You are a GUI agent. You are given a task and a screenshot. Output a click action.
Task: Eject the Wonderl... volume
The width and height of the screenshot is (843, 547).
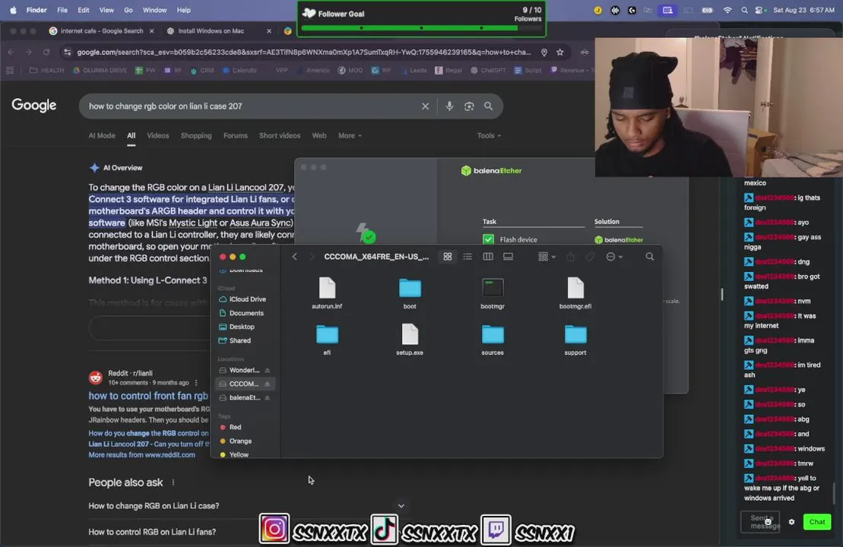click(268, 370)
